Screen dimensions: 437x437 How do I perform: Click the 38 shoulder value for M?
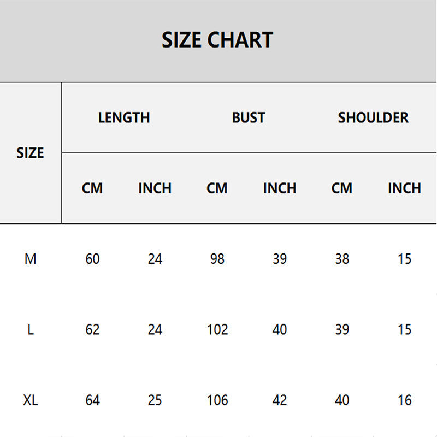point(342,259)
